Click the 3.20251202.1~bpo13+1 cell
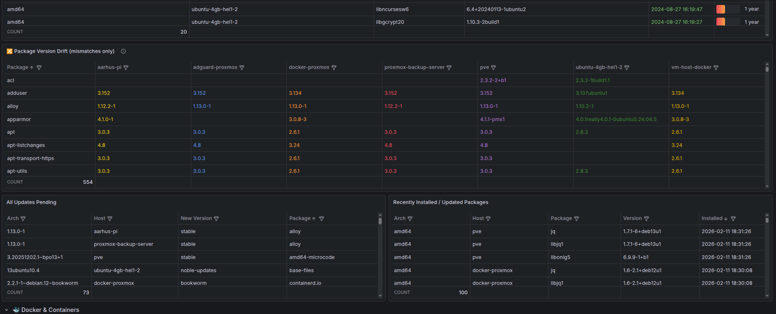This screenshot has height=314, width=776. pyautogui.click(x=35, y=257)
